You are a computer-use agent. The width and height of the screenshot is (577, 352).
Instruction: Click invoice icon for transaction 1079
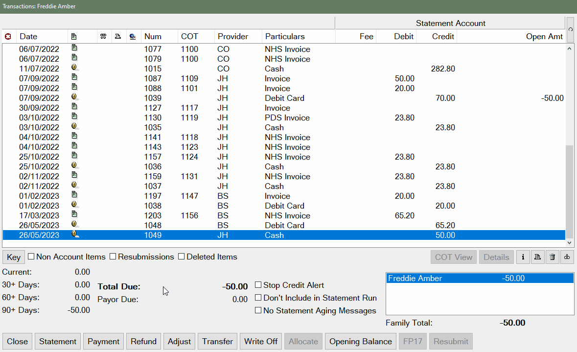pyautogui.click(x=74, y=57)
